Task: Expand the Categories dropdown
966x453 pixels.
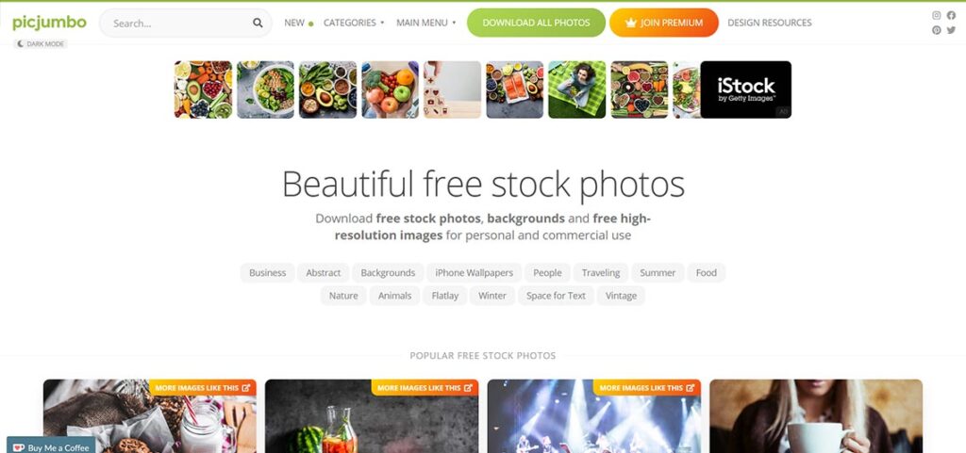Action: pos(354,23)
